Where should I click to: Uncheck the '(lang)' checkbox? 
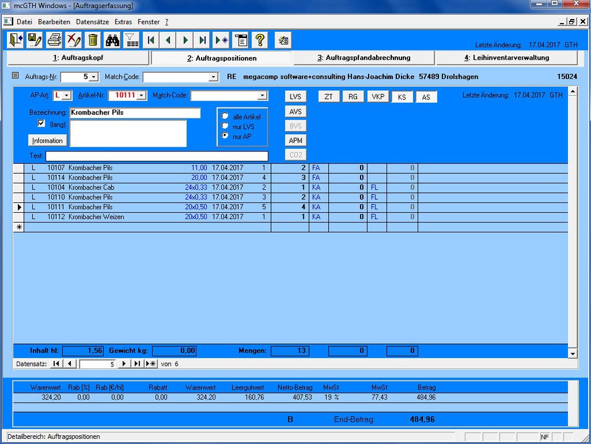pos(41,124)
